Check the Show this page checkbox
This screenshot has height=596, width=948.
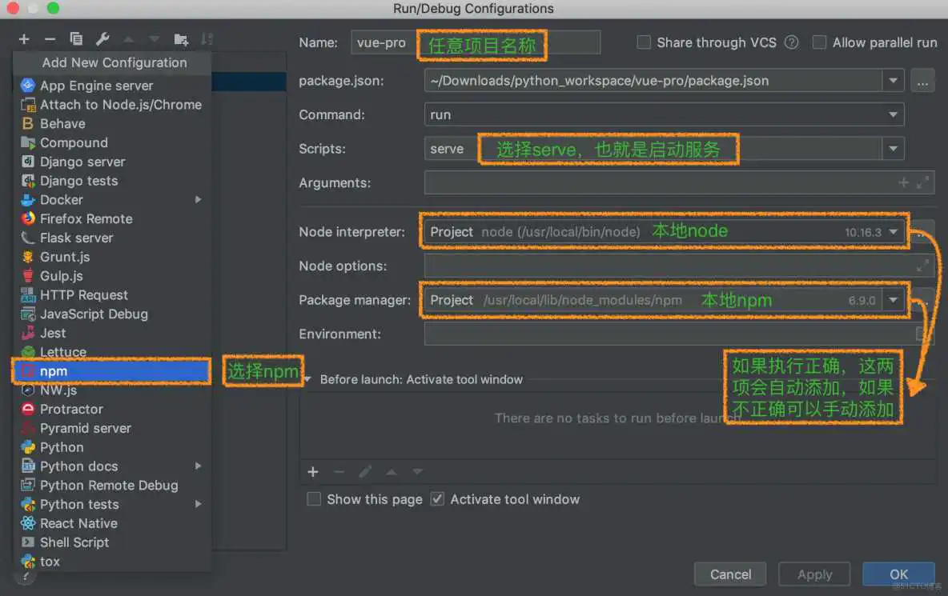coord(314,499)
